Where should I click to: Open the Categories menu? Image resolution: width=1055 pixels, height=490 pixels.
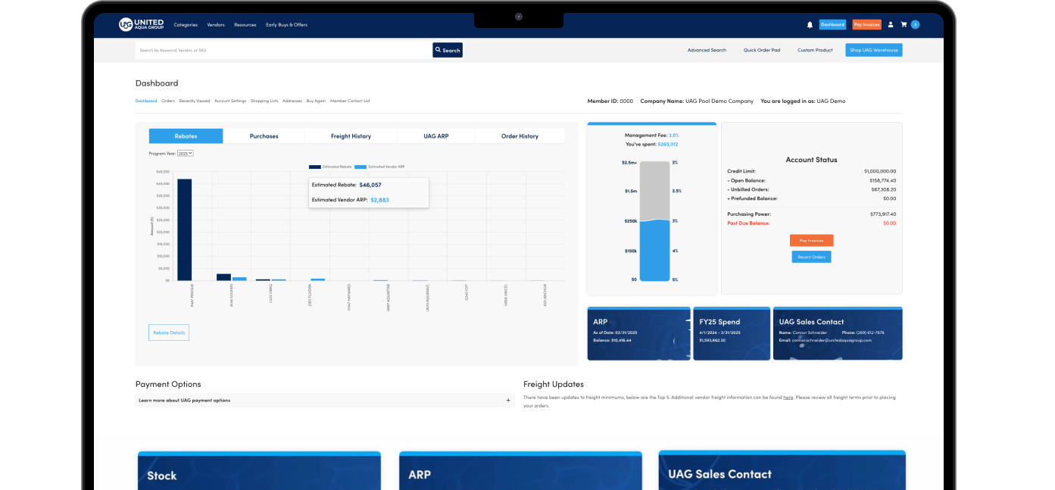click(186, 24)
